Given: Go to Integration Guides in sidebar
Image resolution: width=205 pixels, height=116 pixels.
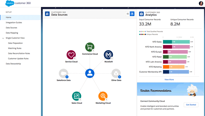Looking at the screenshot, I should (14, 22).
